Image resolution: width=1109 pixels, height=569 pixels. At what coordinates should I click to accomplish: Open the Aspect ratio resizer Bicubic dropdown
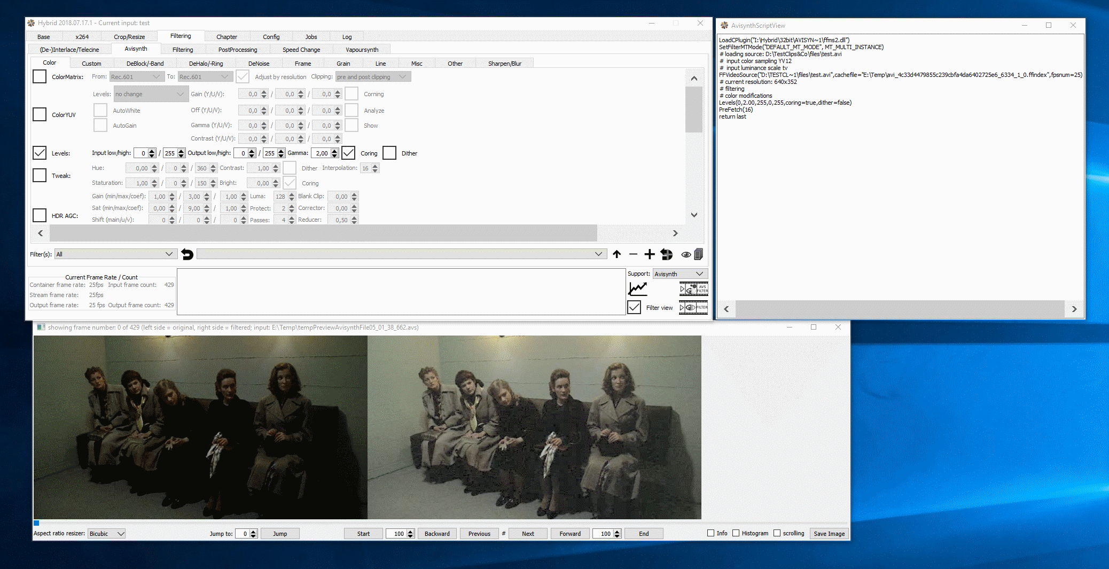click(x=106, y=534)
